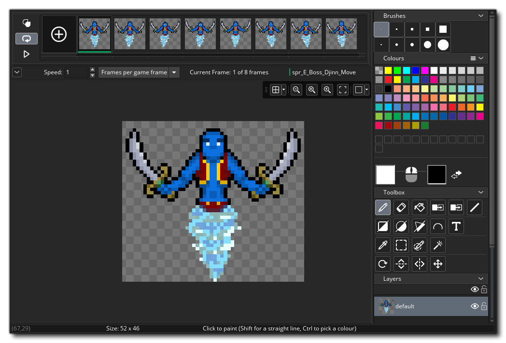
Task: Pick the Colour Picker eyedropper tool
Action: 382,245
